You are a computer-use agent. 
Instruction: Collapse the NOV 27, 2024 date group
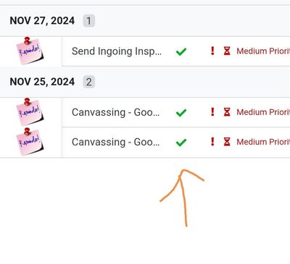coord(42,21)
